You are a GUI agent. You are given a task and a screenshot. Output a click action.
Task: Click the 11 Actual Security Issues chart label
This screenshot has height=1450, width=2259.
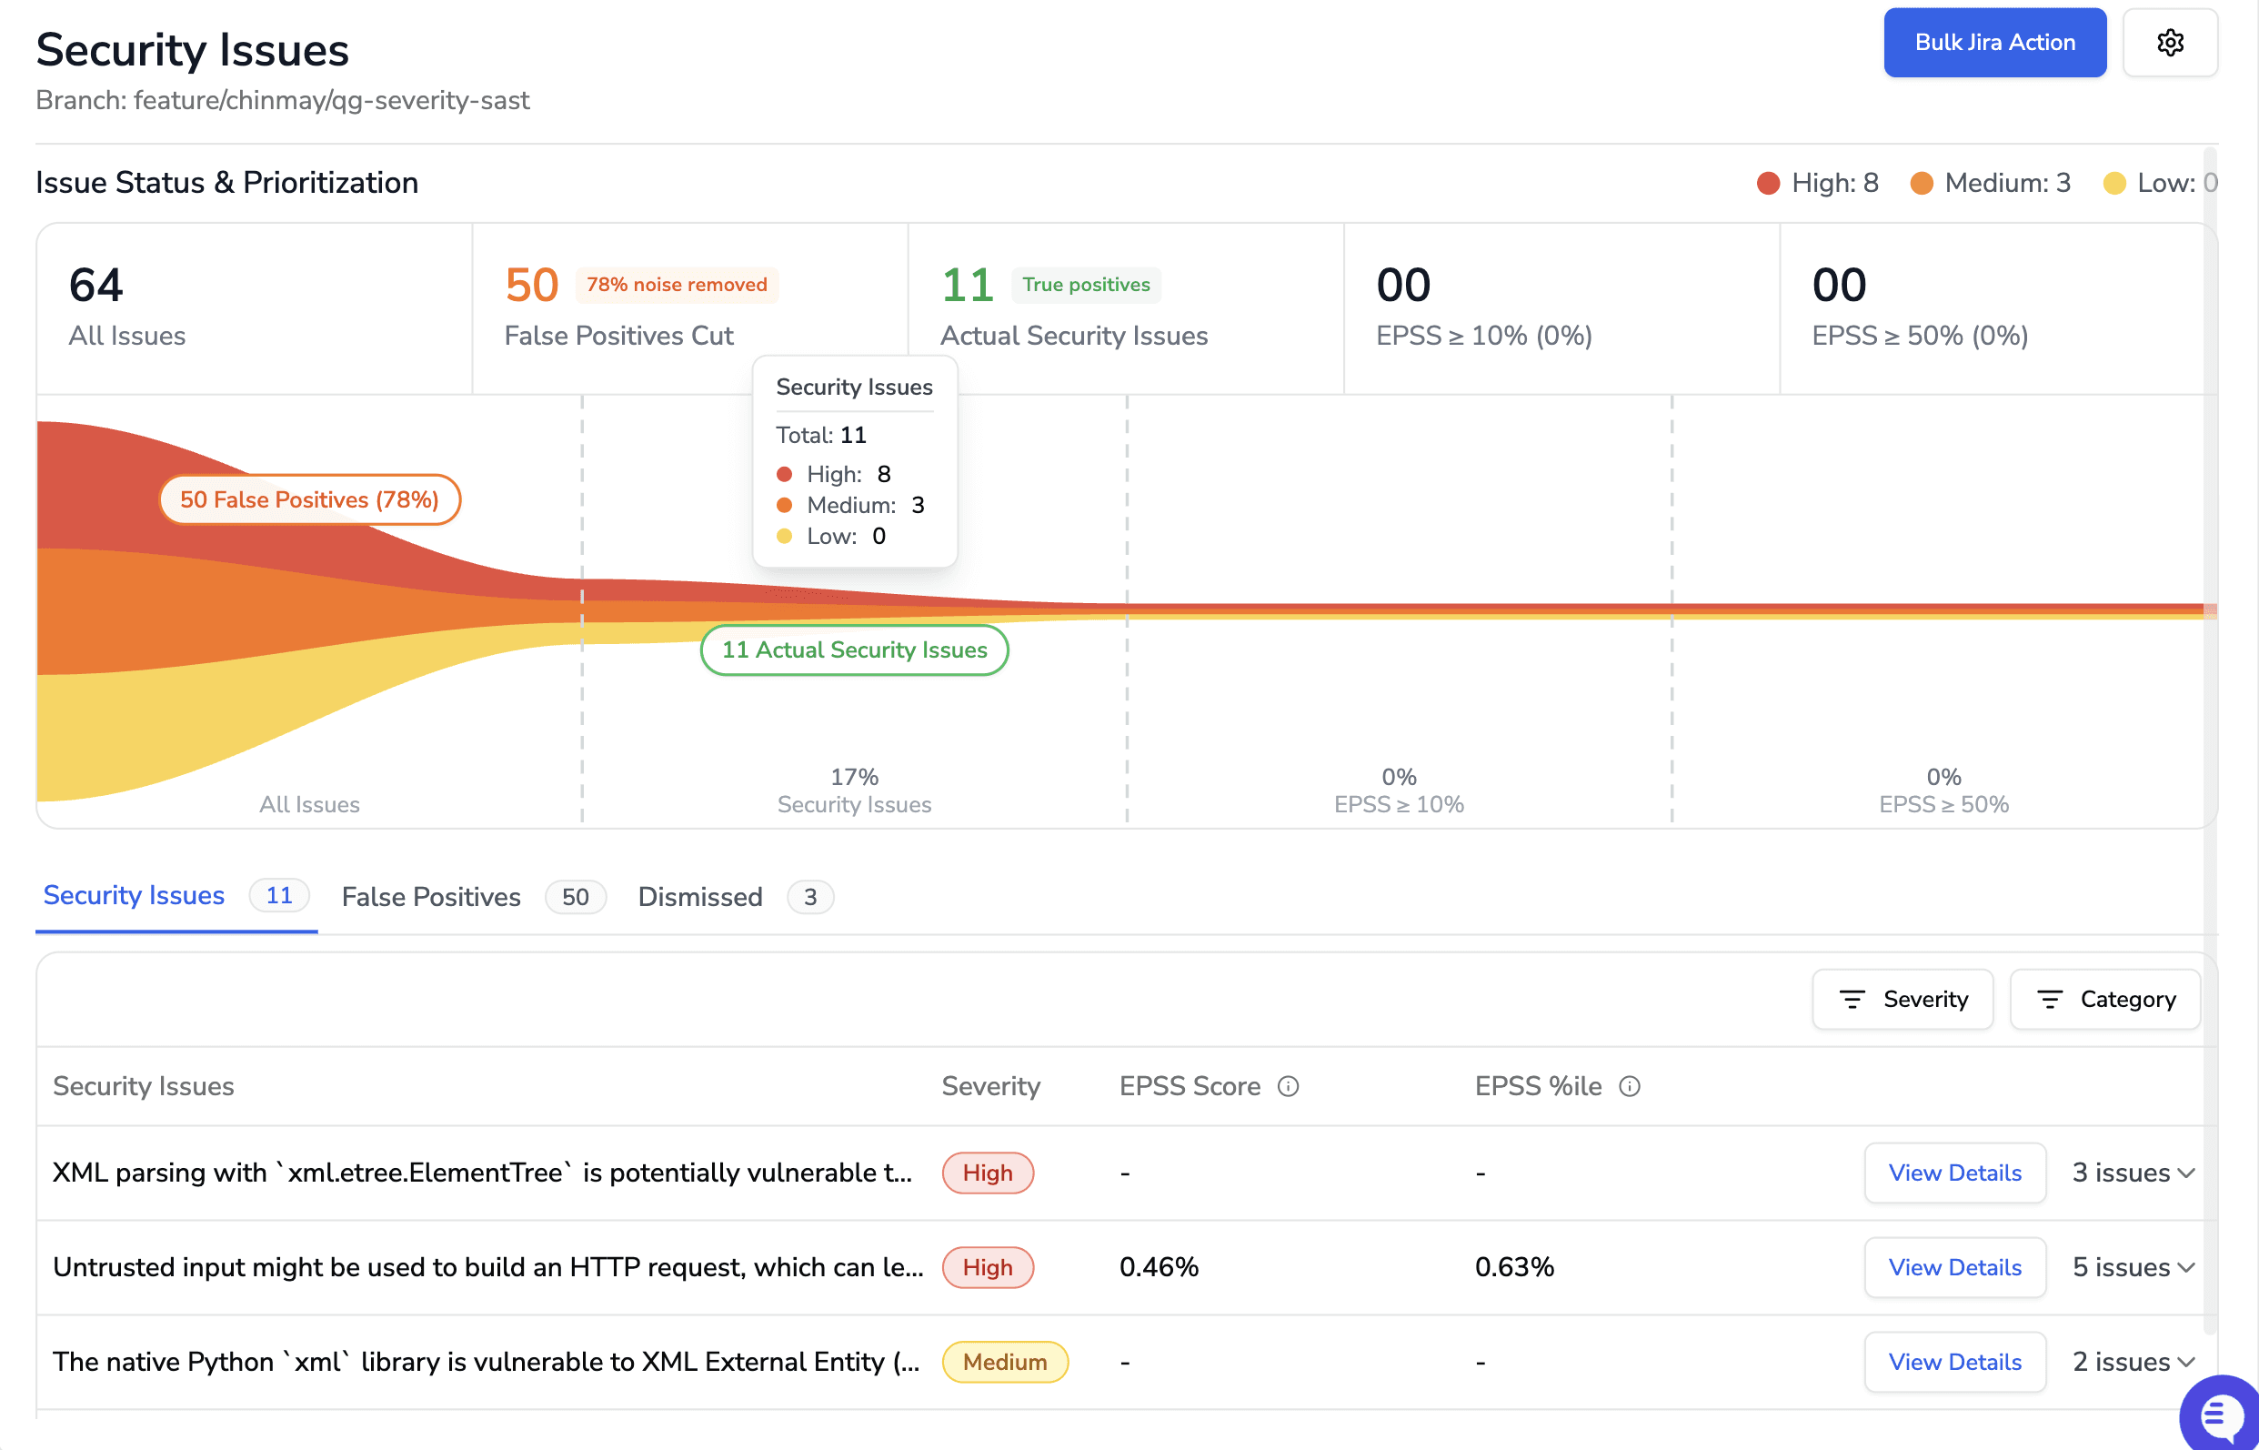(854, 649)
